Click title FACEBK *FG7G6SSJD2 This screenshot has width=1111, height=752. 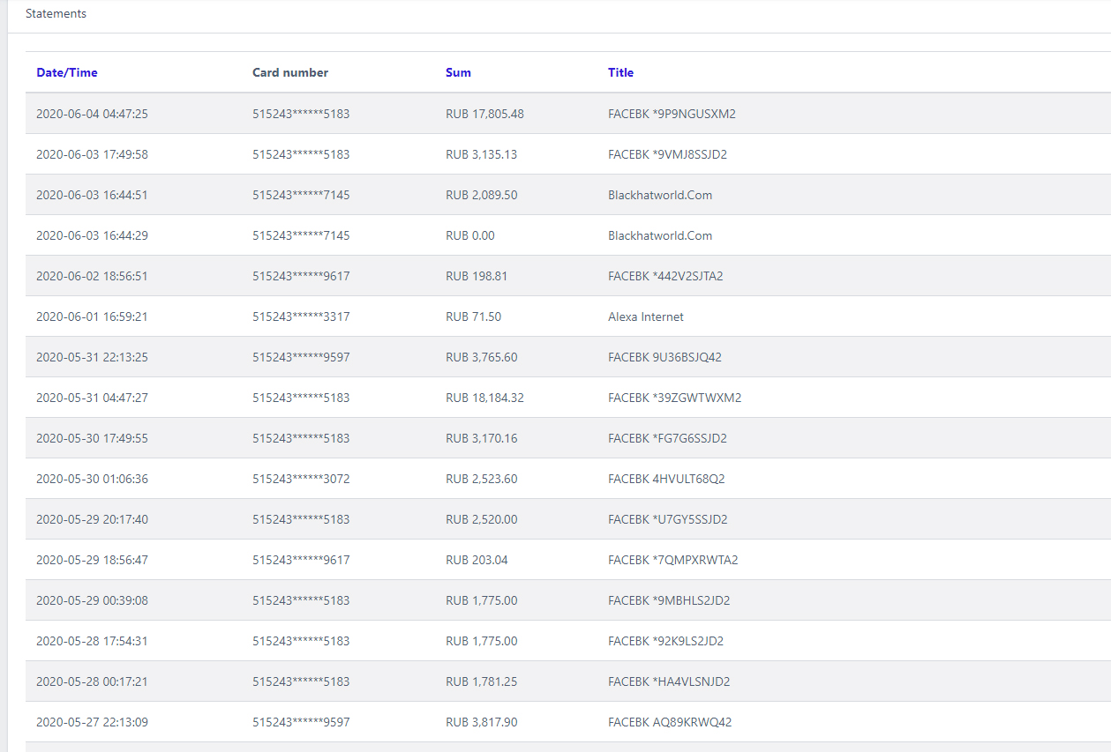(x=667, y=438)
